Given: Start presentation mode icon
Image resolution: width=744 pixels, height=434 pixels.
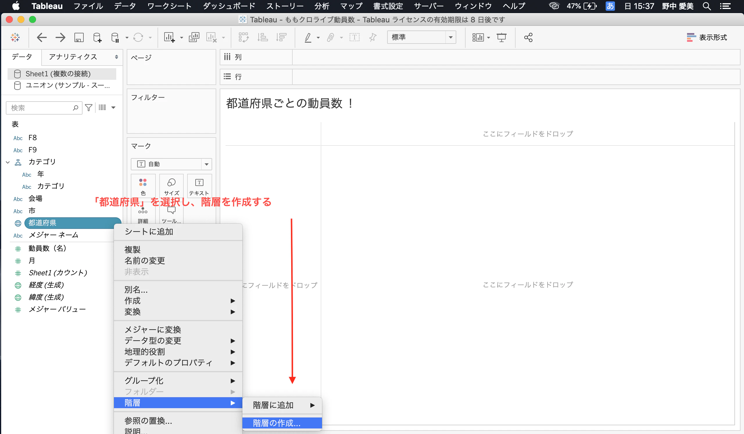Looking at the screenshot, I should pyautogui.click(x=501, y=37).
